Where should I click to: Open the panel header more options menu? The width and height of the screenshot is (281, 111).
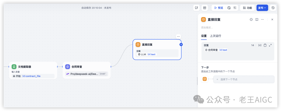(x=262, y=19)
